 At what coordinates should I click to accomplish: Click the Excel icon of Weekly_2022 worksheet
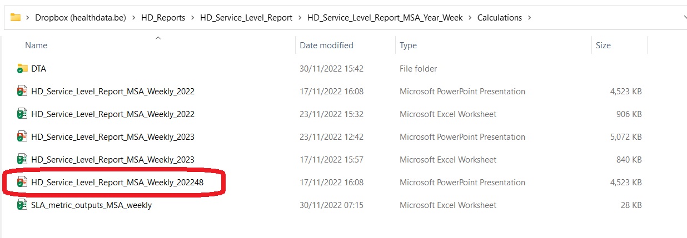coord(22,114)
